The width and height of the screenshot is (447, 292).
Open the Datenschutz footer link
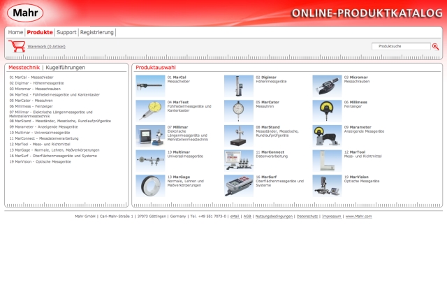307,217
